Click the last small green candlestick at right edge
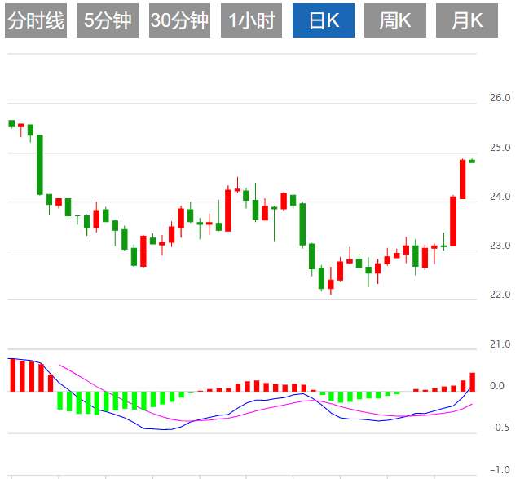 [x=472, y=161]
